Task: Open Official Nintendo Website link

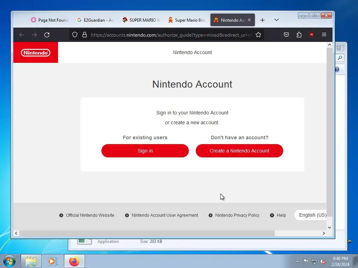Action: [87, 215]
